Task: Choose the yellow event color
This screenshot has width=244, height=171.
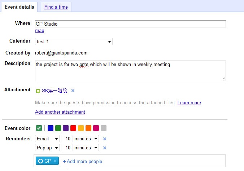Action: [81, 128]
